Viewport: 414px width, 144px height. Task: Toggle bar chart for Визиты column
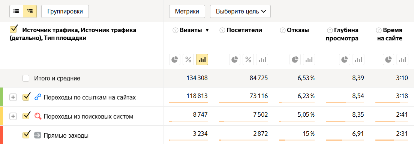point(202,59)
